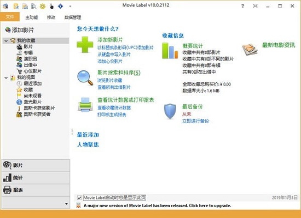This screenshot has height=218, width=301.
Task: Collapse the 我的视图 tree node
Action: pyautogui.click(x=6, y=77)
